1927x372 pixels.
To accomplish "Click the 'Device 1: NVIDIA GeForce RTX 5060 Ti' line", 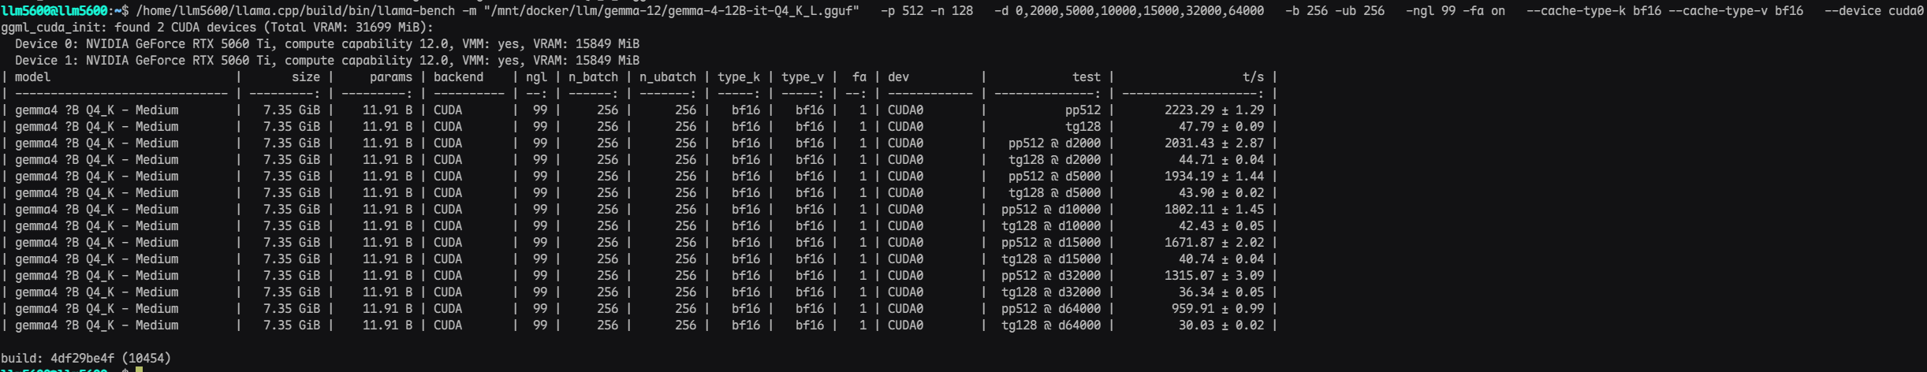I will tap(327, 61).
